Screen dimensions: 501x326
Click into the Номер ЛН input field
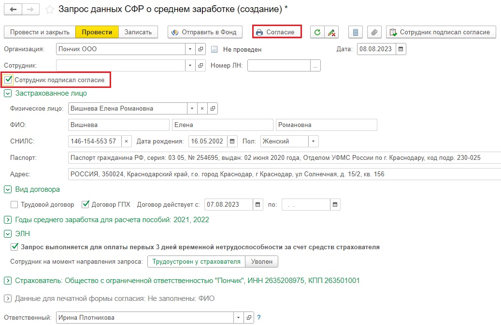pyautogui.click(x=279, y=66)
